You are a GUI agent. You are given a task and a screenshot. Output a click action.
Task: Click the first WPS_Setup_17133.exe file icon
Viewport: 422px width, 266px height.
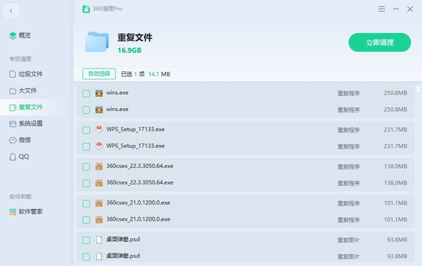point(99,130)
